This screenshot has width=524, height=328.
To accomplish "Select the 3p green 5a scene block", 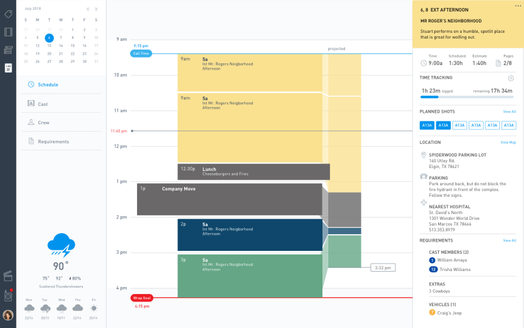I will click(x=250, y=276).
